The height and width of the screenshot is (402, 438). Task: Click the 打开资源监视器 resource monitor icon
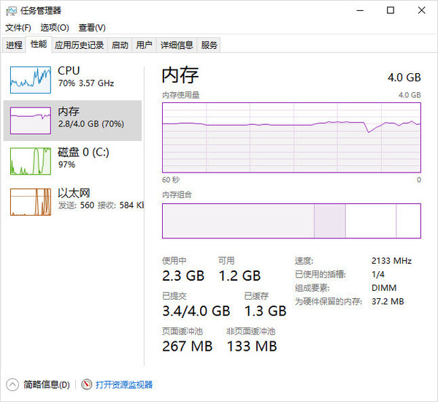(87, 384)
